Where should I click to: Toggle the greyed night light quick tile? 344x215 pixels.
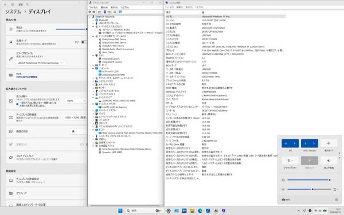tap(310, 161)
